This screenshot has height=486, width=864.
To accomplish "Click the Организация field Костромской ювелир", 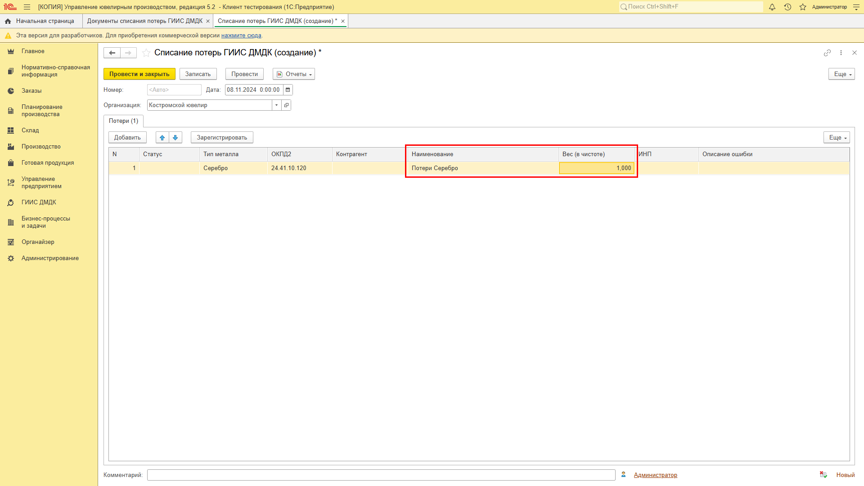I will (x=209, y=105).
